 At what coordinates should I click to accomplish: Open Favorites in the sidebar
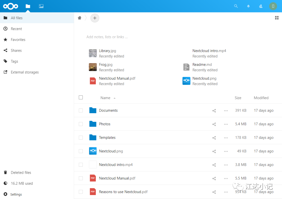[x=37, y=39]
